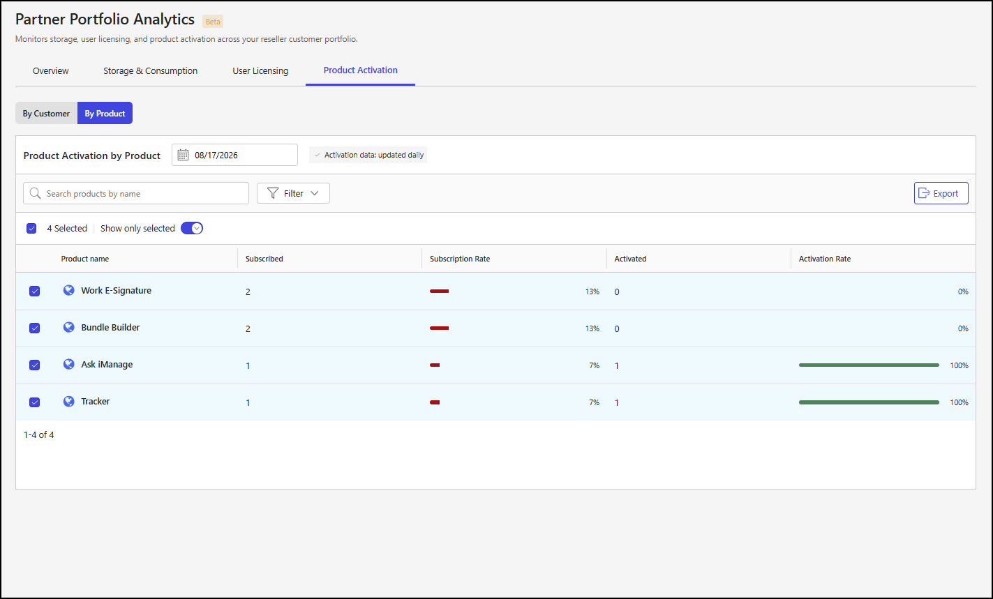
Task: Open the Storage & Consumption tab
Action: (x=150, y=70)
